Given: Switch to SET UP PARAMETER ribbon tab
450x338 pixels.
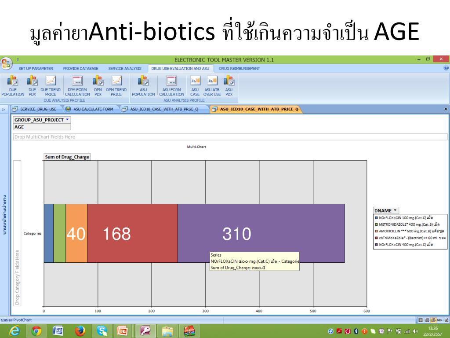Looking at the screenshot, I should pyautogui.click(x=36, y=68).
